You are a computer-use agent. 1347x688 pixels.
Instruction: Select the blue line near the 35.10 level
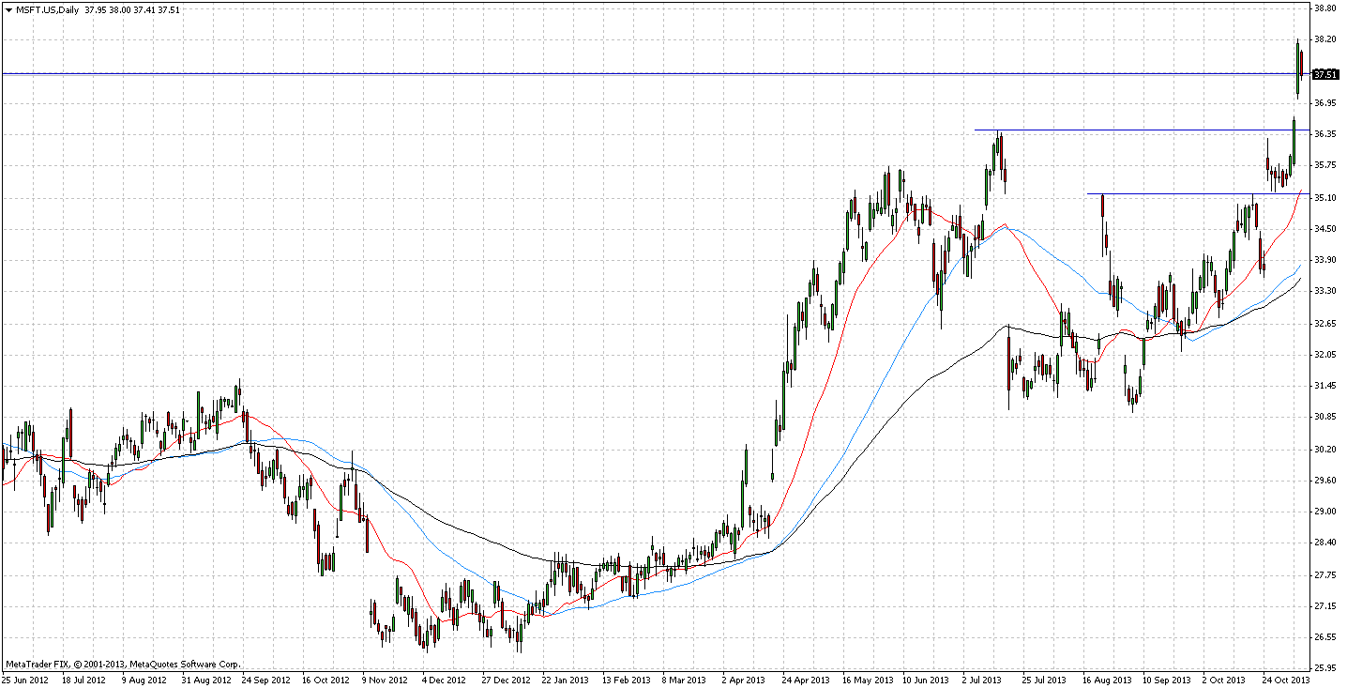point(1198,193)
